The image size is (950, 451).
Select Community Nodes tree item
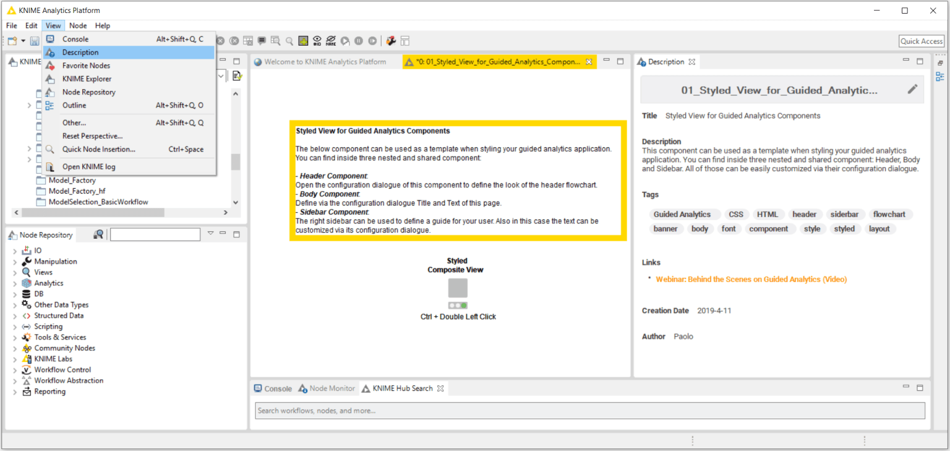click(64, 348)
